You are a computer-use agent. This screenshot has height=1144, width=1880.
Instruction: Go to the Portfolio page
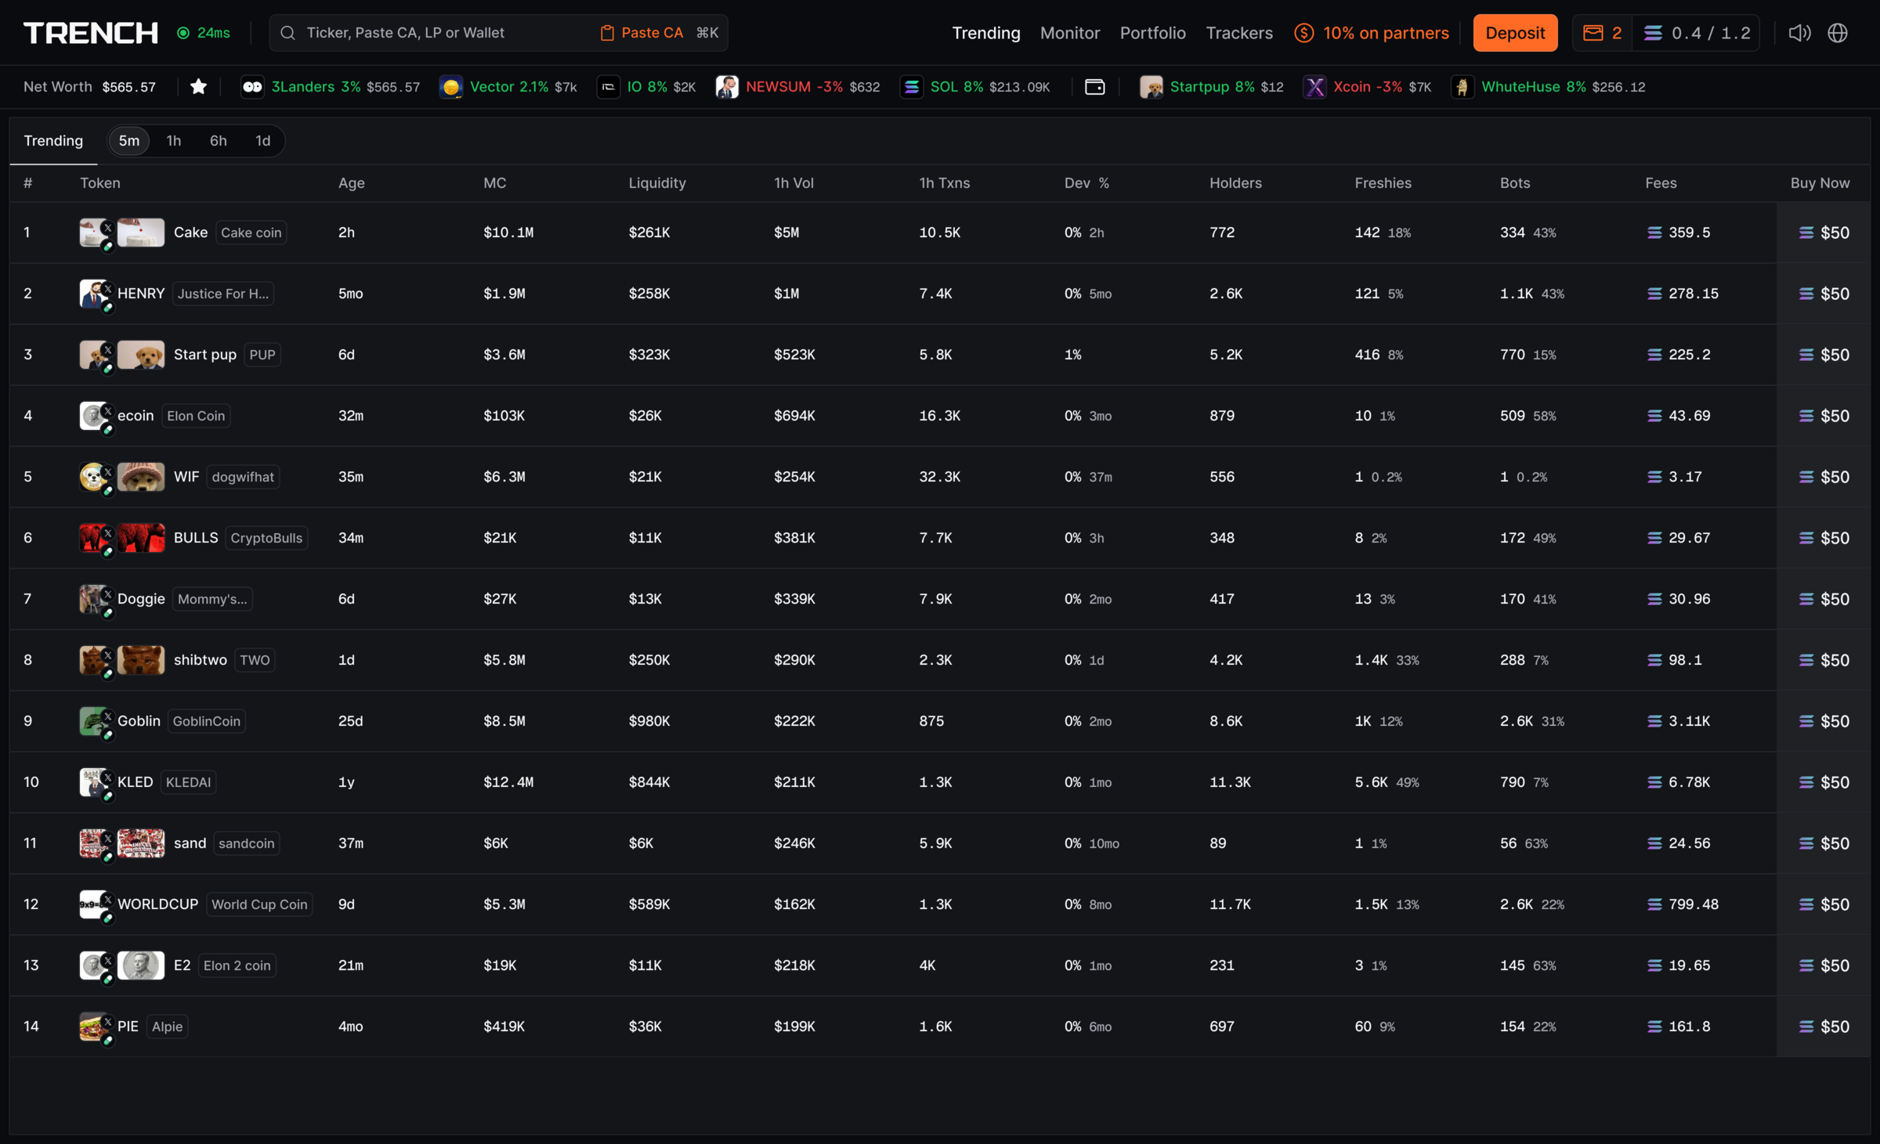coord(1152,33)
